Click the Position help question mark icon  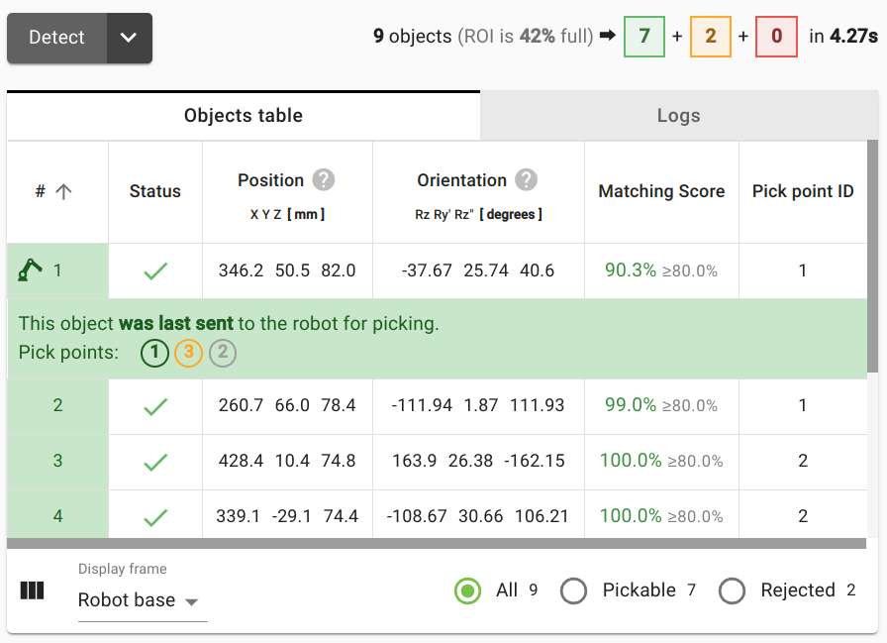point(324,180)
